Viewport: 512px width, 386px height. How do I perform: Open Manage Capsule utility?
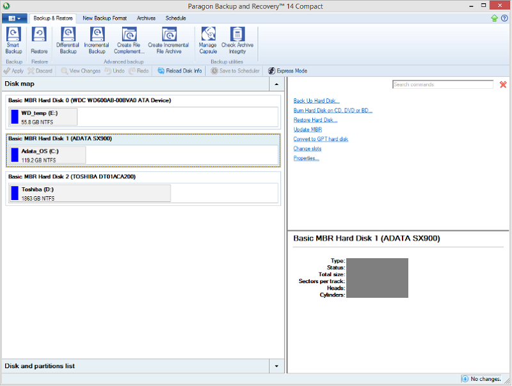point(208,40)
